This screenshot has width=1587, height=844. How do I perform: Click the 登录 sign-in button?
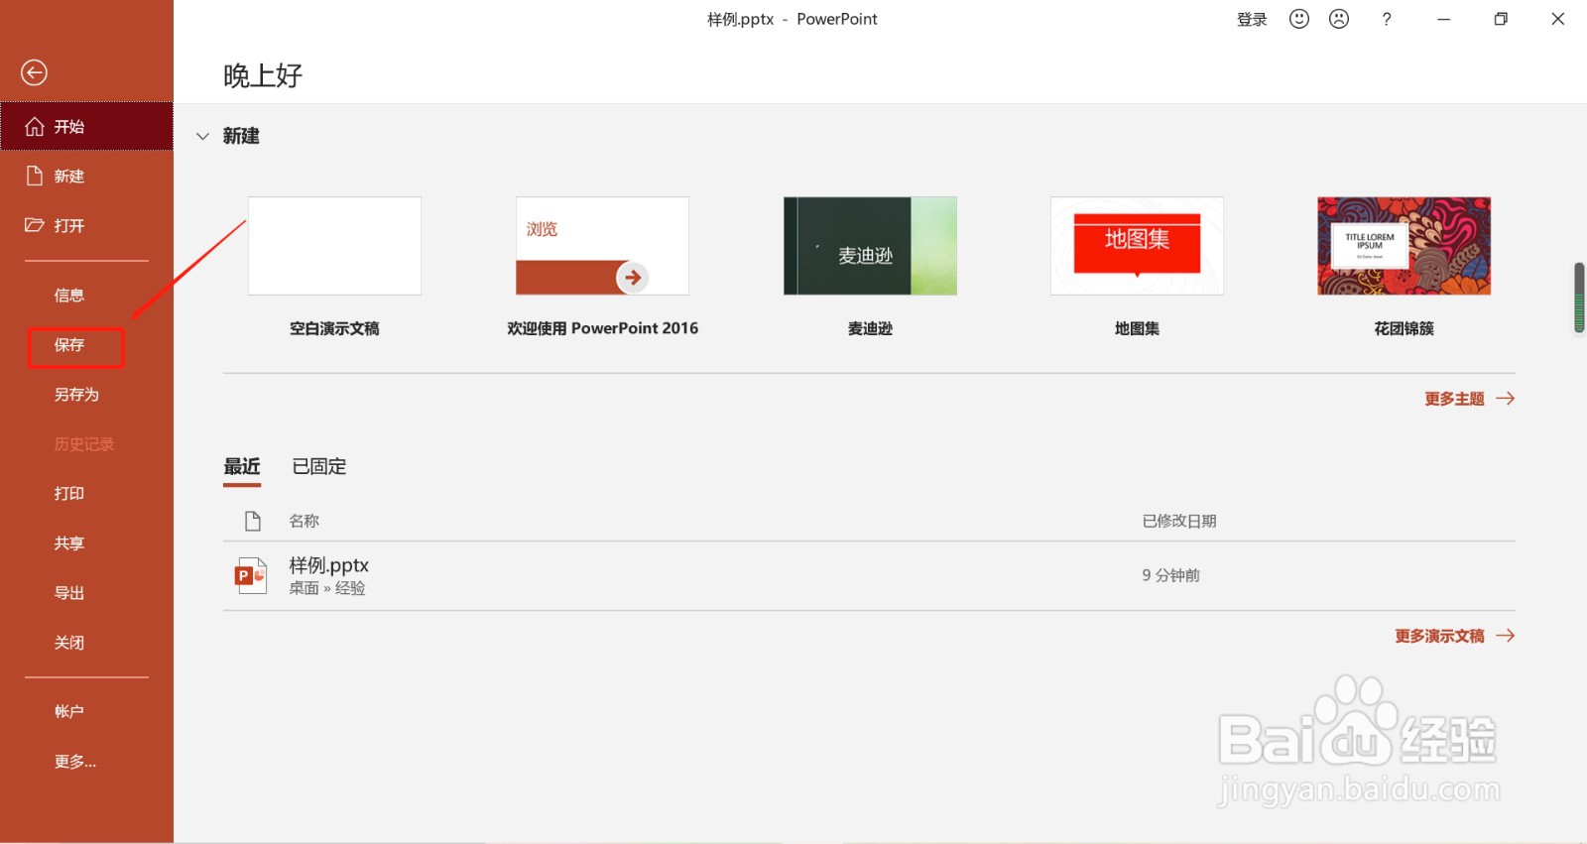click(1252, 19)
